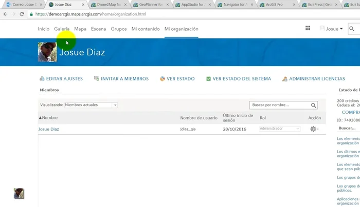Sort by Último inicio de sesión header

[x=238, y=118]
